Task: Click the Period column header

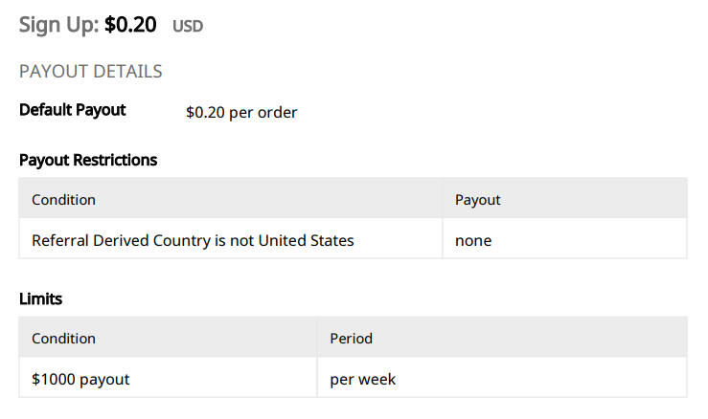Action: [x=351, y=339]
